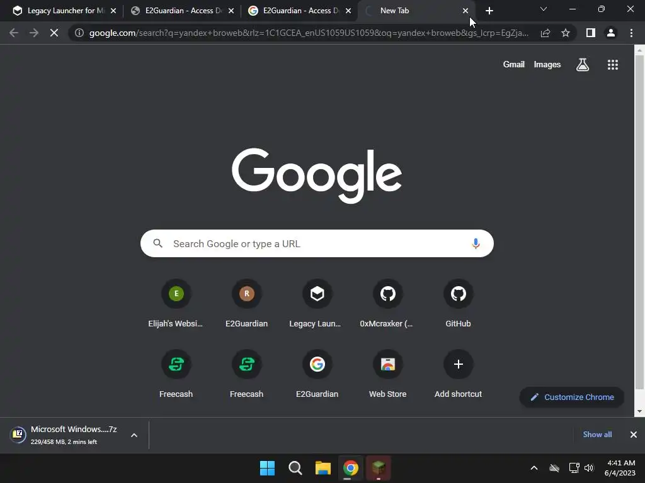645x483 pixels.
Task: Bookmark this tab with star icon
Action: coord(566,33)
